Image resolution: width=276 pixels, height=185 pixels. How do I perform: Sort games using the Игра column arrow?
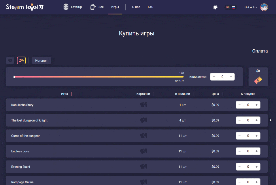click(71, 94)
